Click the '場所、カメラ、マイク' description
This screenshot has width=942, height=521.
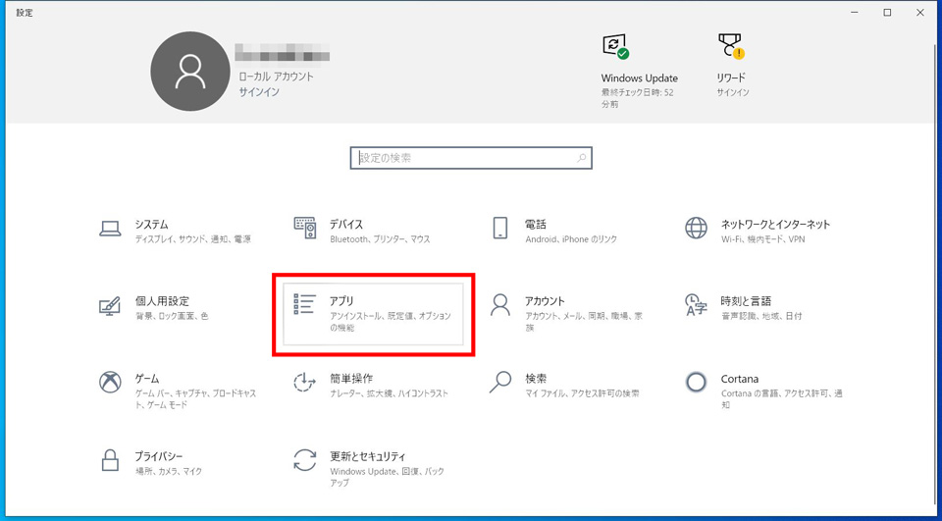tap(169, 471)
